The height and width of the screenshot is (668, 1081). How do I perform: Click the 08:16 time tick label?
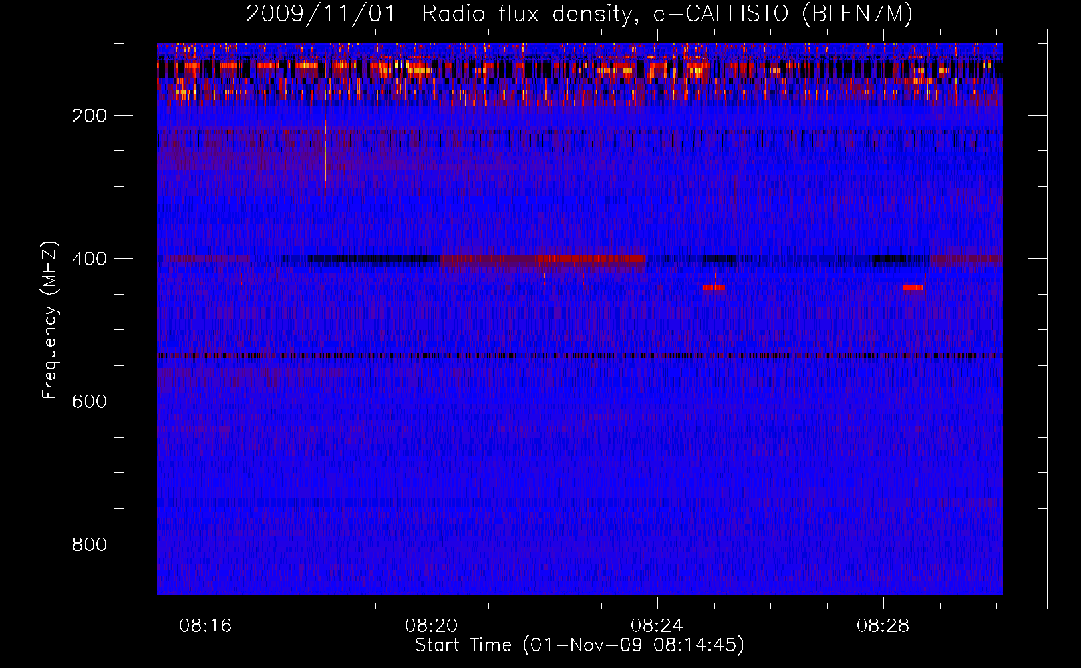coord(205,626)
